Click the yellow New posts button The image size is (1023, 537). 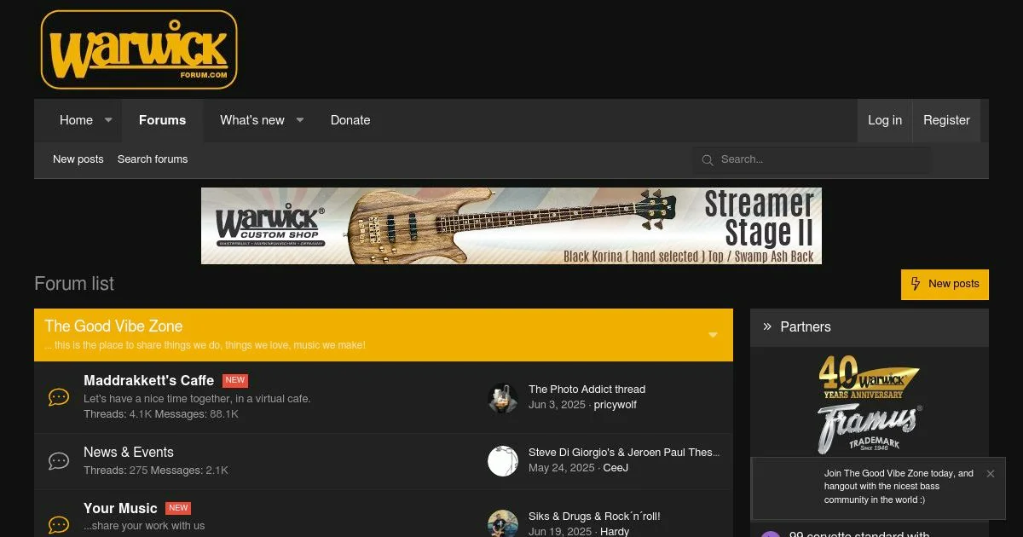[945, 285]
